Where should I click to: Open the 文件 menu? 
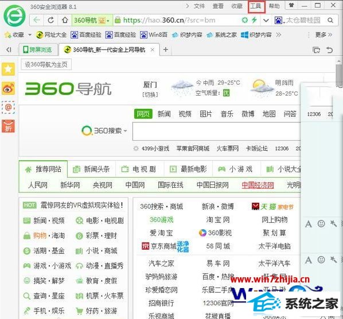tap(199, 6)
